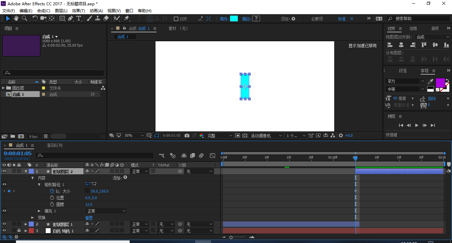Open the 50% magnification dropdown
This screenshot has width=452, height=243.
coord(134,135)
